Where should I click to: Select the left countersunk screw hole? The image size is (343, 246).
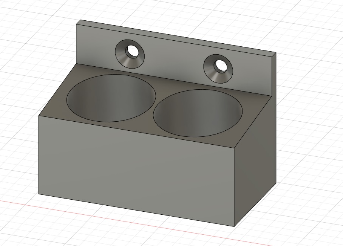point(130,54)
